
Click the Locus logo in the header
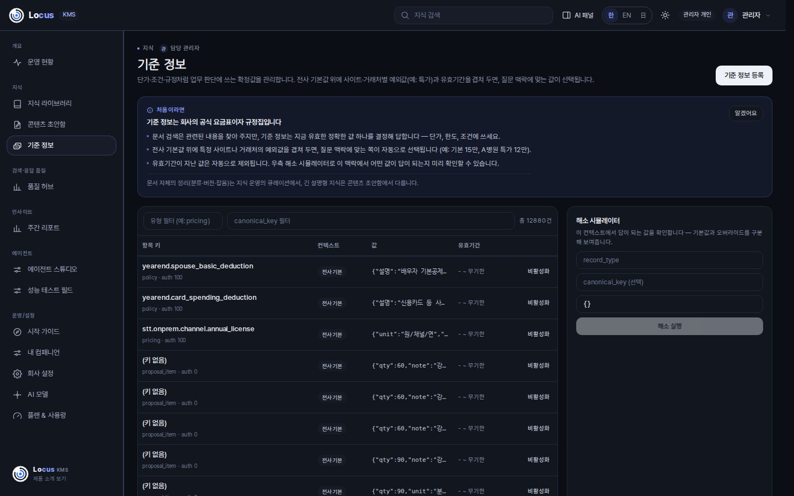(x=32, y=15)
